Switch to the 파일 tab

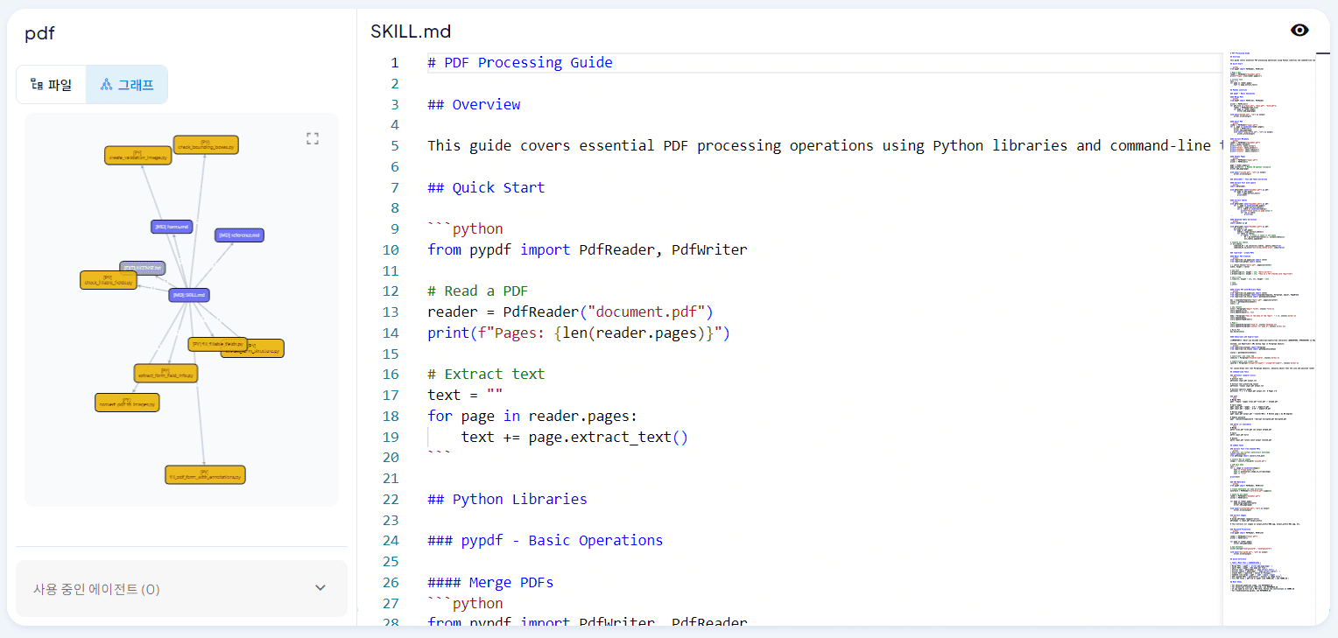51,85
